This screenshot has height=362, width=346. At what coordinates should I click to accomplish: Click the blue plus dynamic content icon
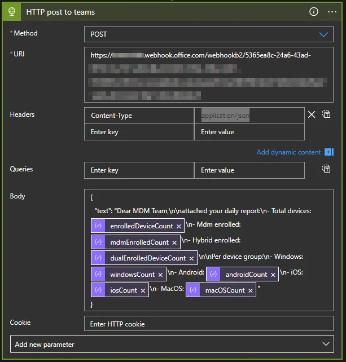pyautogui.click(x=329, y=152)
